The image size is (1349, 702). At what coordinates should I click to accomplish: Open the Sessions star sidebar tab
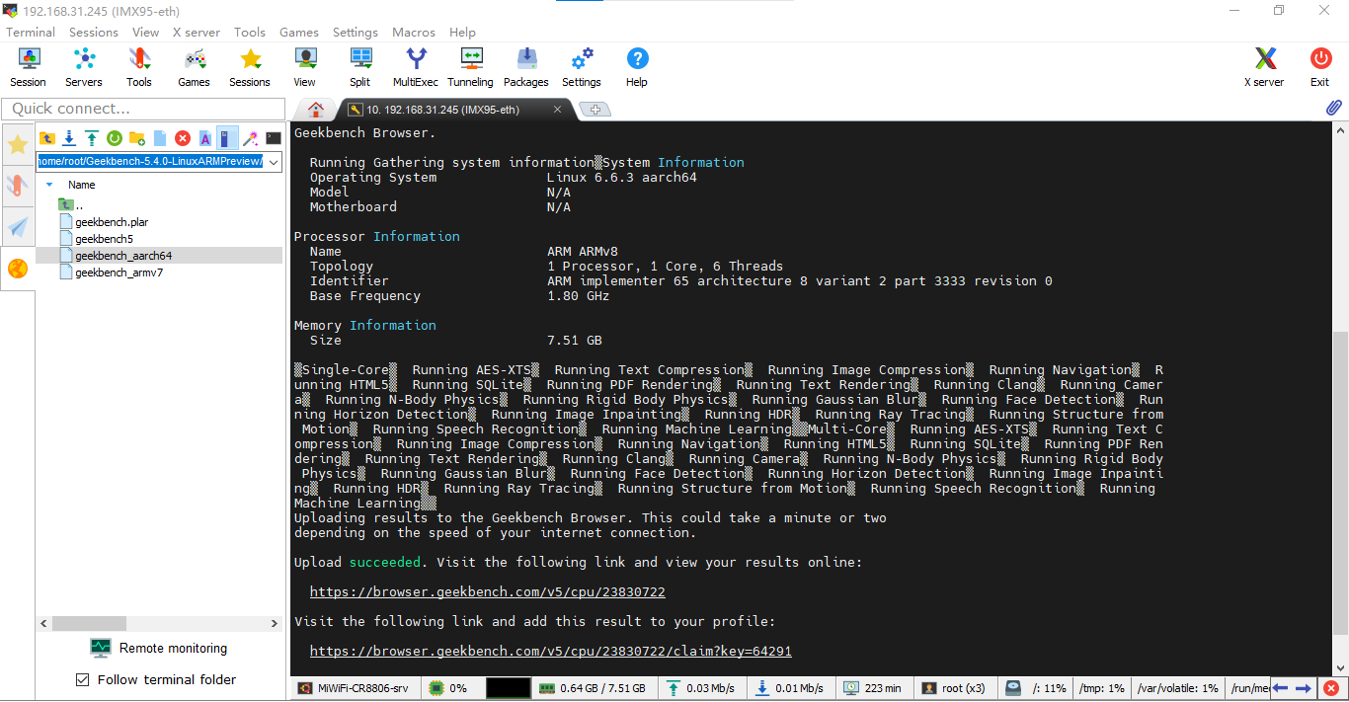18,145
